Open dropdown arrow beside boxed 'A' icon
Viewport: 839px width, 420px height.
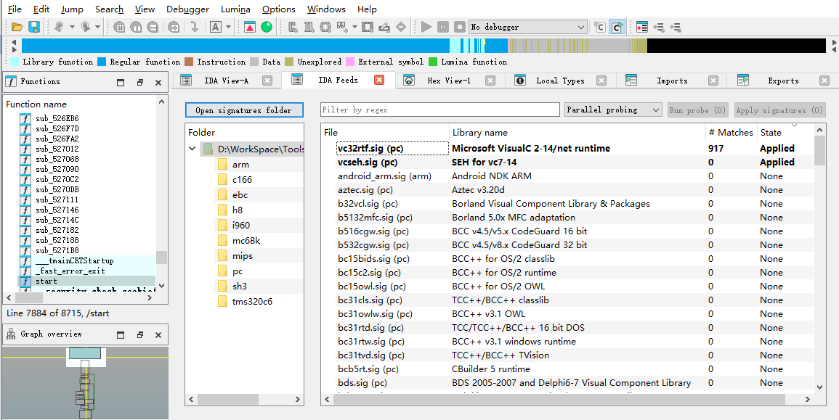(x=229, y=27)
